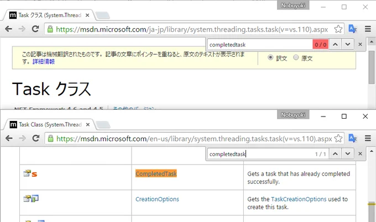
Task: Find previous match in en-us window find bar
Action: click(335, 154)
